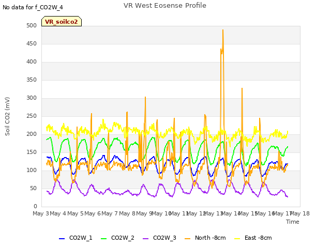Click the yellow East -8cm legend marker

coord(237,239)
